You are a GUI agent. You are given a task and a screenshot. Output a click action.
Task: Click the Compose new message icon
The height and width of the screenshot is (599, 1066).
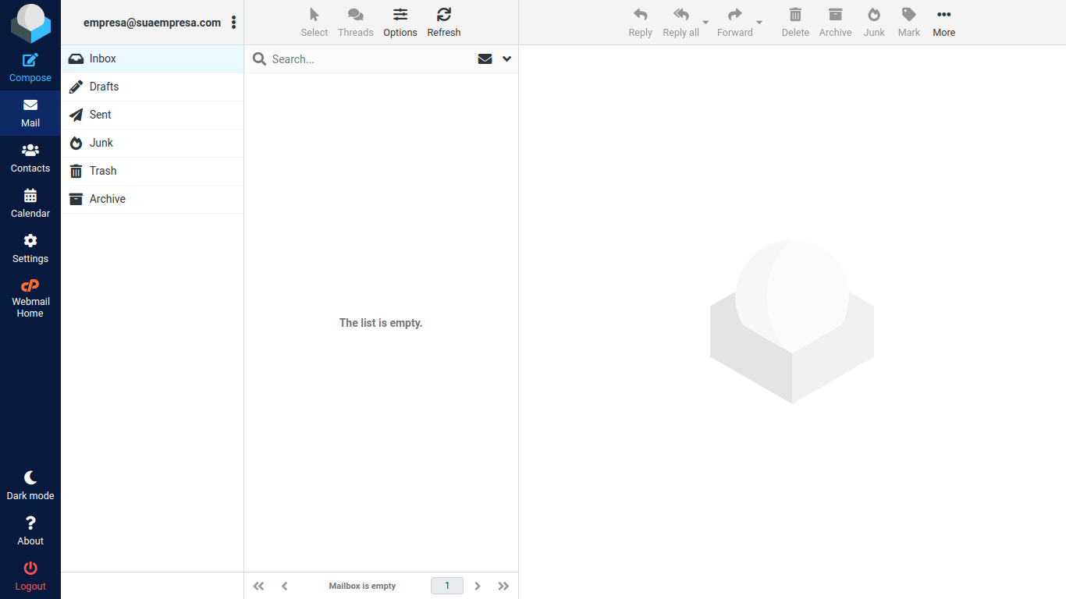pos(30,61)
